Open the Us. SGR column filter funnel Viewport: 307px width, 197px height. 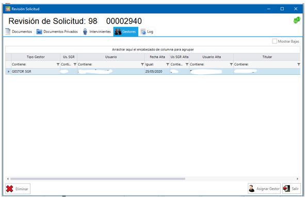click(75, 64)
